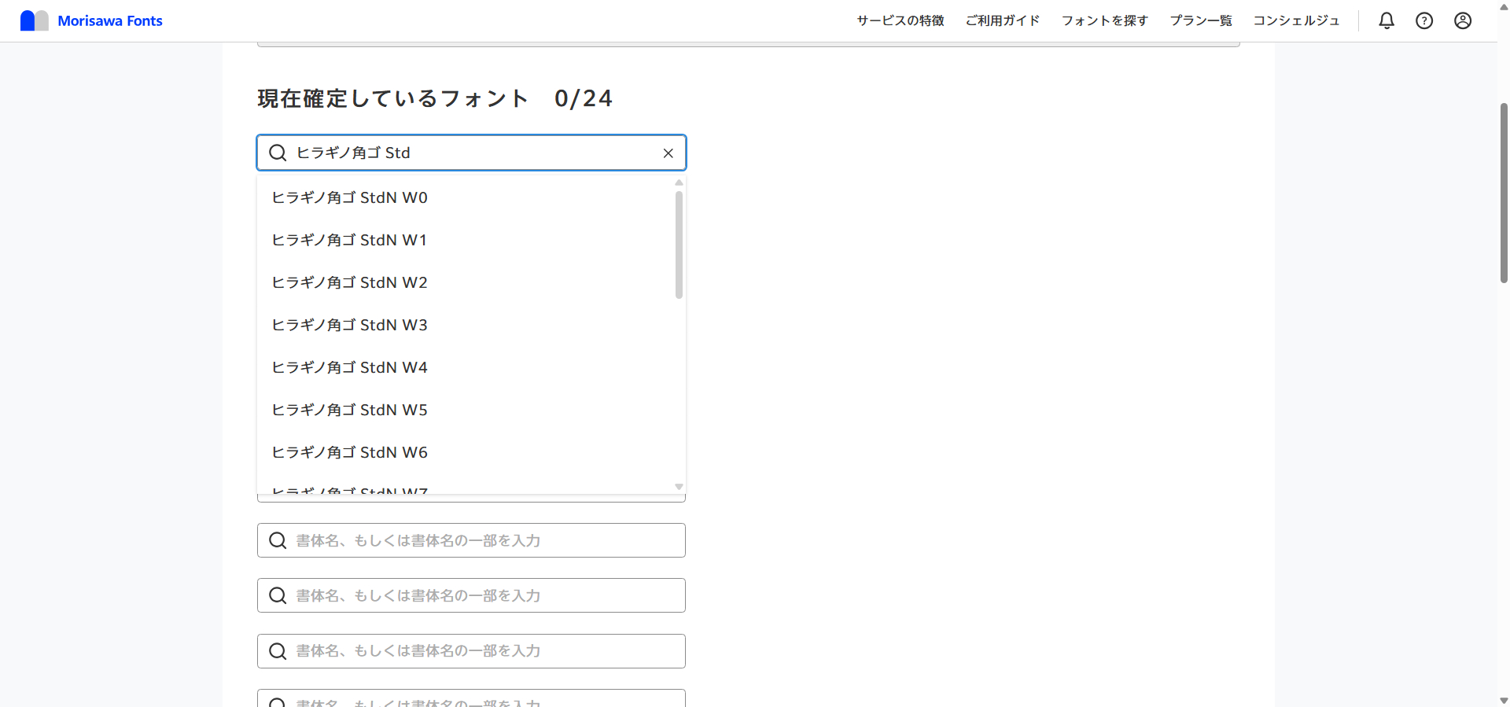Open ご利用ガイド menu item
The height and width of the screenshot is (707, 1510).
(1003, 20)
